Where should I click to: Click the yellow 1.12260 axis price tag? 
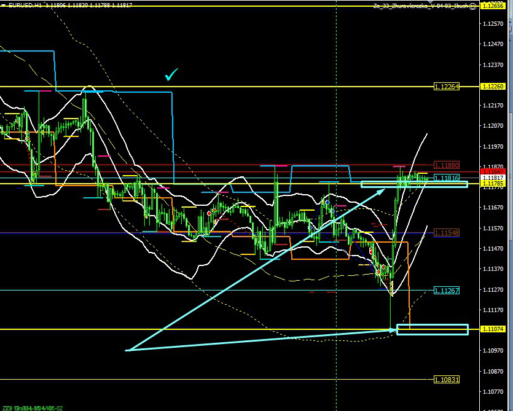(494, 87)
